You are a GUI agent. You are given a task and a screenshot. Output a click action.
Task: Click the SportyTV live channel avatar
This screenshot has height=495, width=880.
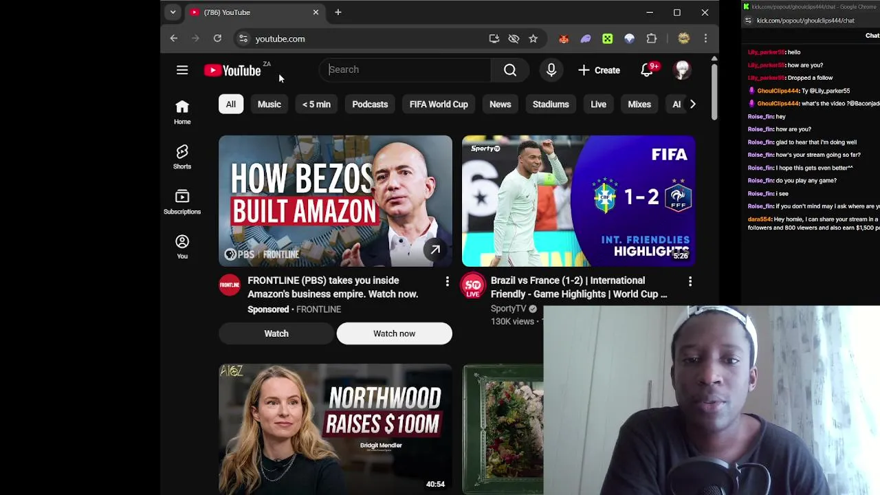[473, 285]
